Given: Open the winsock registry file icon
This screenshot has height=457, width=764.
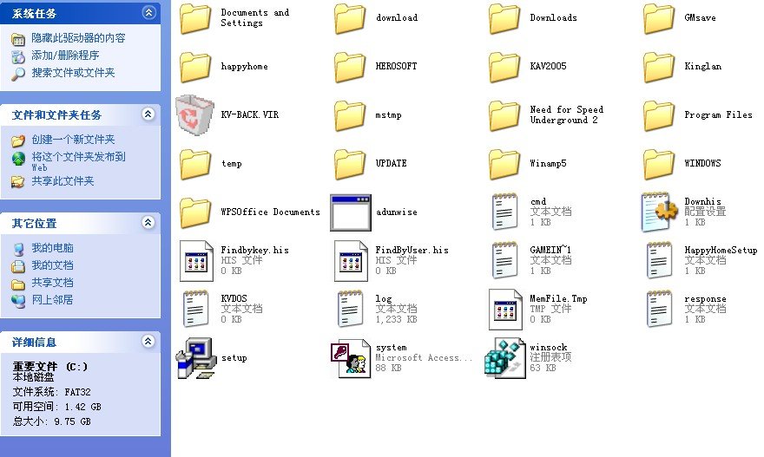Looking at the screenshot, I should point(505,357).
